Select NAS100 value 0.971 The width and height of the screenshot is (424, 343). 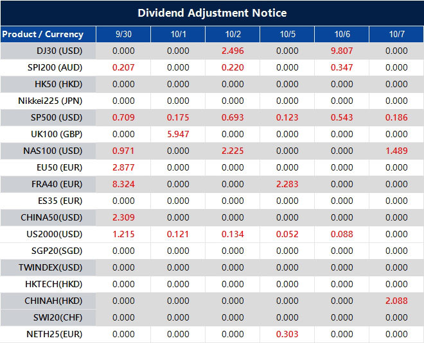click(123, 151)
